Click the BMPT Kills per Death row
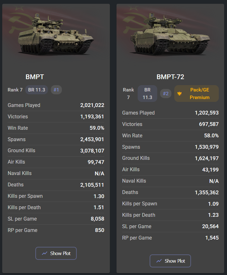227x275 pixels. pyautogui.click(x=56, y=207)
